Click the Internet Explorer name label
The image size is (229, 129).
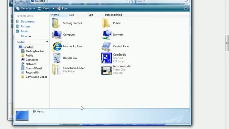[x=73, y=46]
